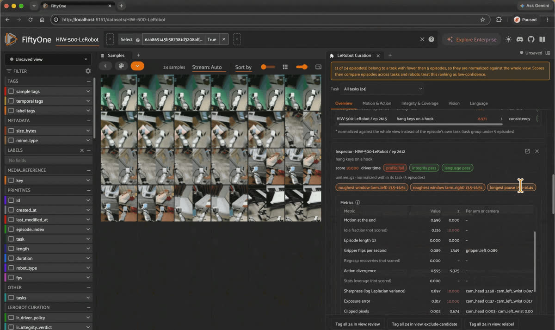The image size is (555, 330).
Task: Click the panel layout icon beside Unsaved
Action: click(548, 53)
